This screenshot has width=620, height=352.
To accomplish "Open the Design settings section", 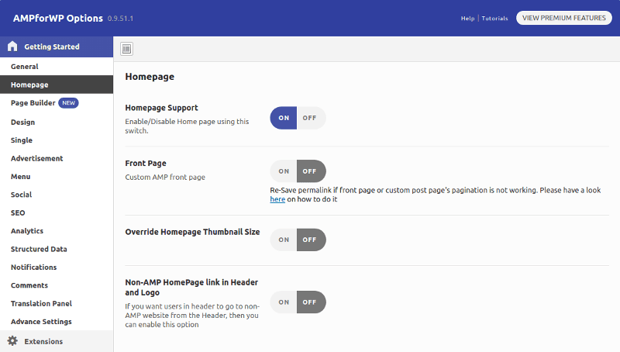I will 57,123.
